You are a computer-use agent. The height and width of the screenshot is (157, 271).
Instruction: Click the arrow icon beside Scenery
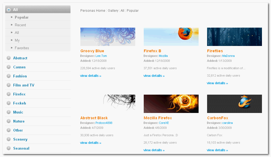click(x=9, y=139)
